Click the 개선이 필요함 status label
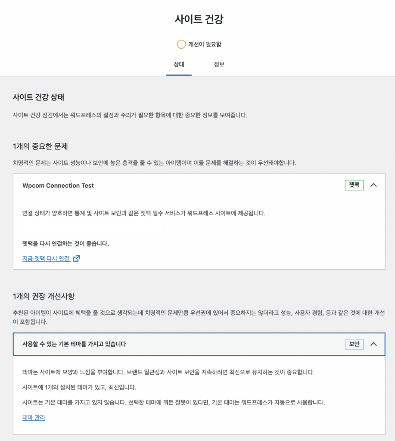395x441 pixels. point(203,44)
